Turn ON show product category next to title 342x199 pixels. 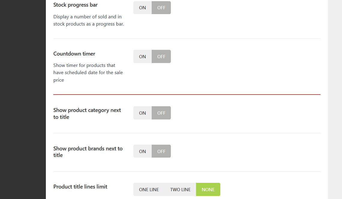pos(142,113)
